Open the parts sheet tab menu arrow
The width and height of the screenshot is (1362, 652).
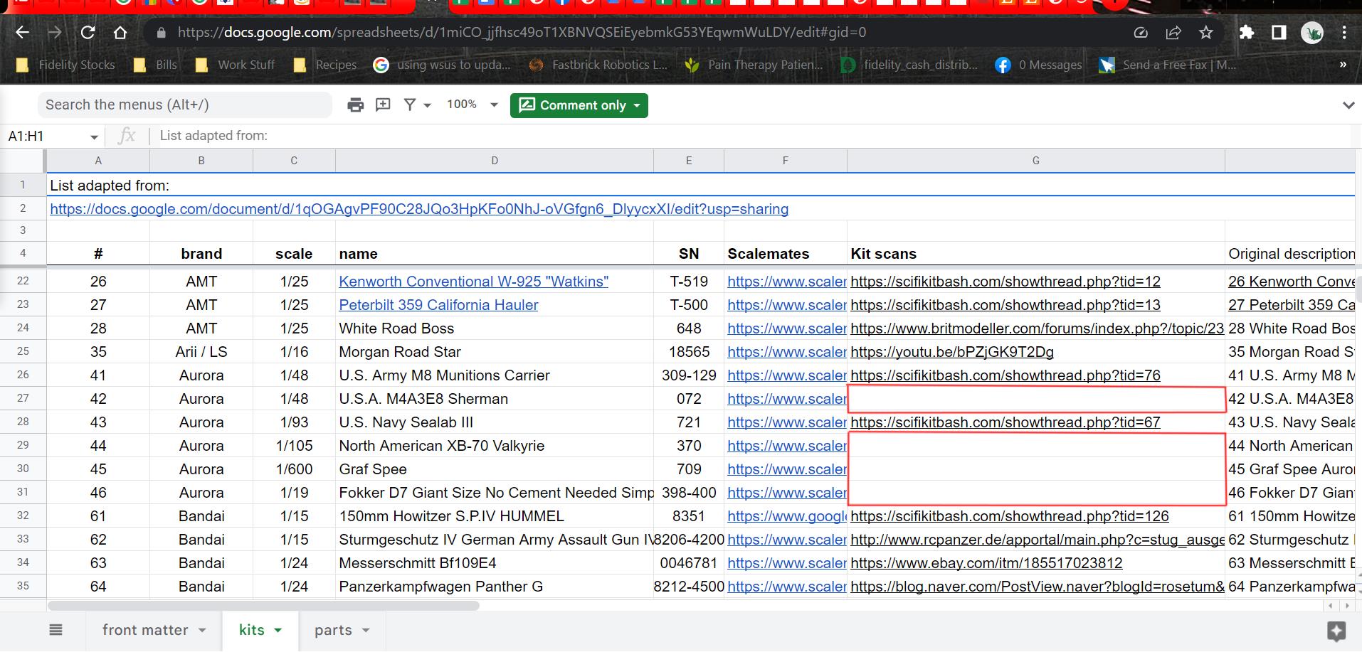366,630
